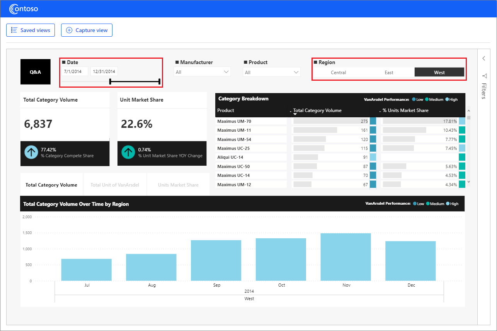Image resolution: width=497 pixels, height=331 pixels.
Task: Open the Product dropdown
Action: (x=271, y=71)
